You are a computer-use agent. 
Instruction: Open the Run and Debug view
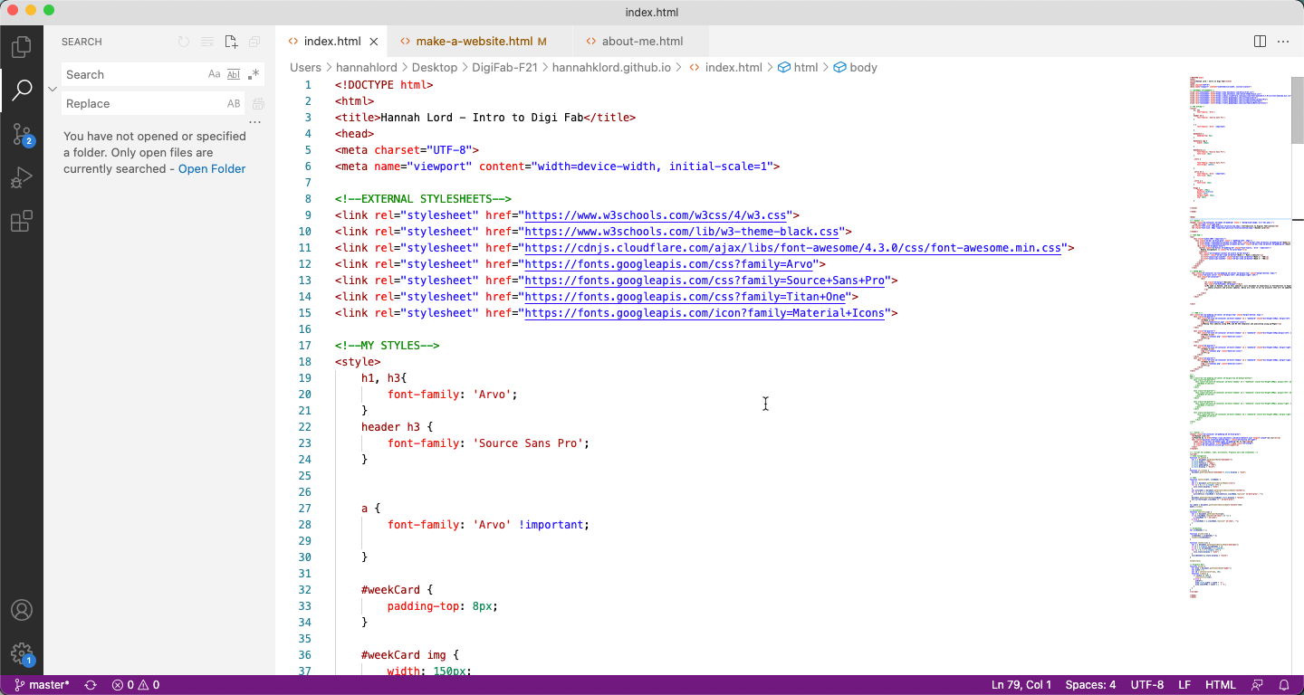(22, 178)
